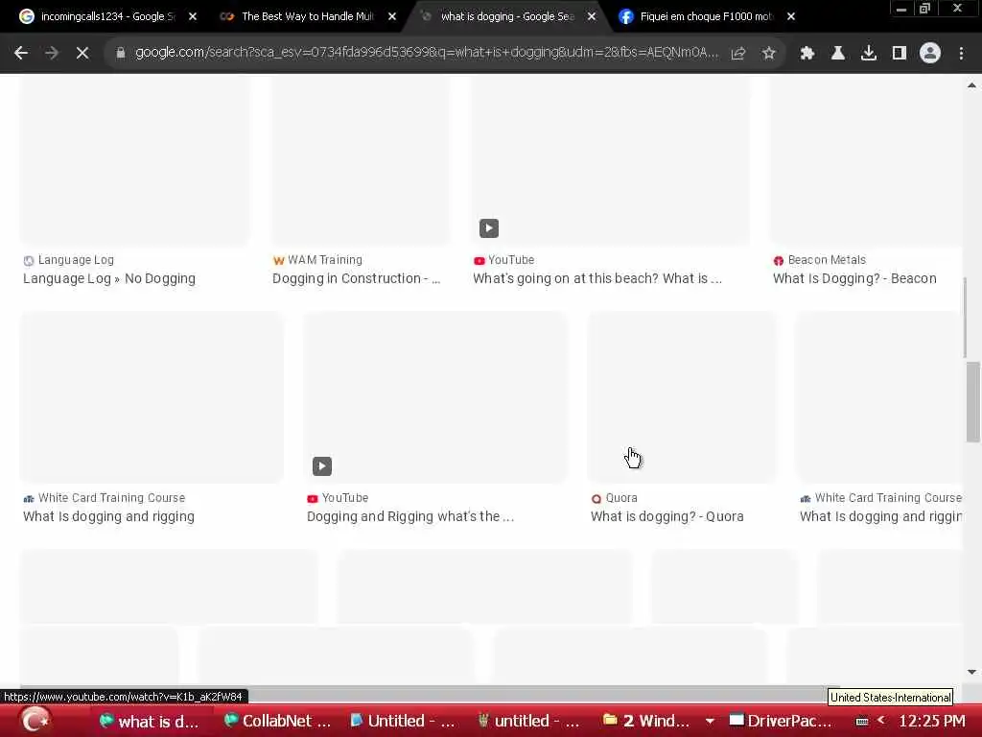The width and height of the screenshot is (982, 737).
Task: Click vertical scrollbar up arrow
Action: [971, 85]
